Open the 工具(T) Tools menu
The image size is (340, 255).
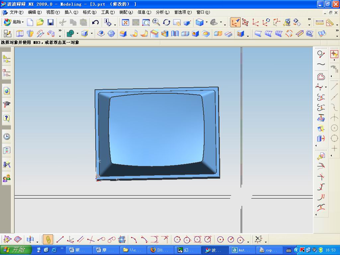[108, 12]
